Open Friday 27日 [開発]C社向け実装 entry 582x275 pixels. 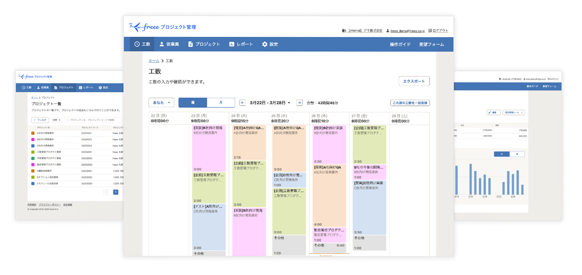pyautogui.click(x=369, y=207)
